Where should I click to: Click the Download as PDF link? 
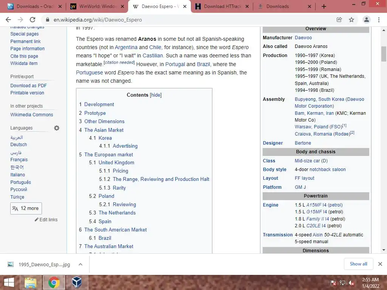[x=28, y=86]
